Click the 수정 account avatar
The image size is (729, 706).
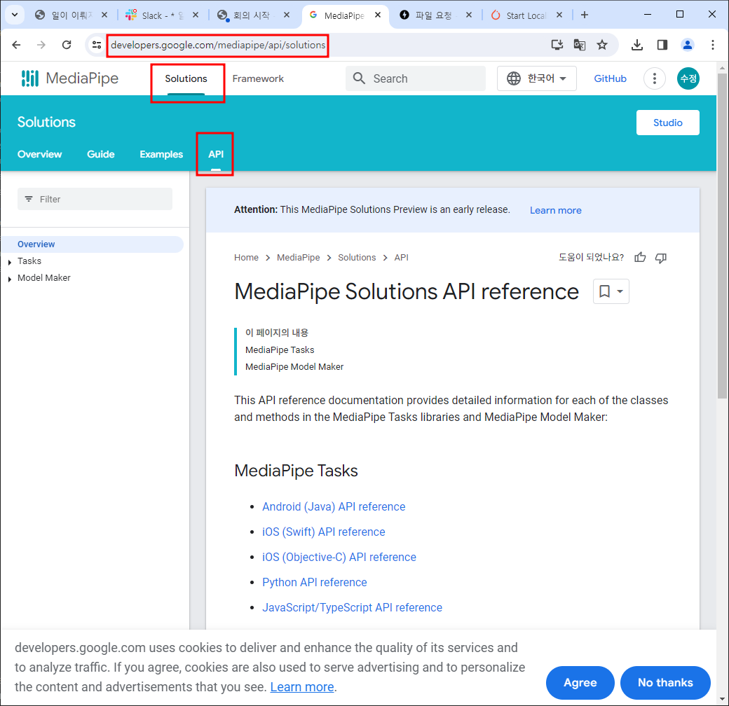(x=688, y=78)
